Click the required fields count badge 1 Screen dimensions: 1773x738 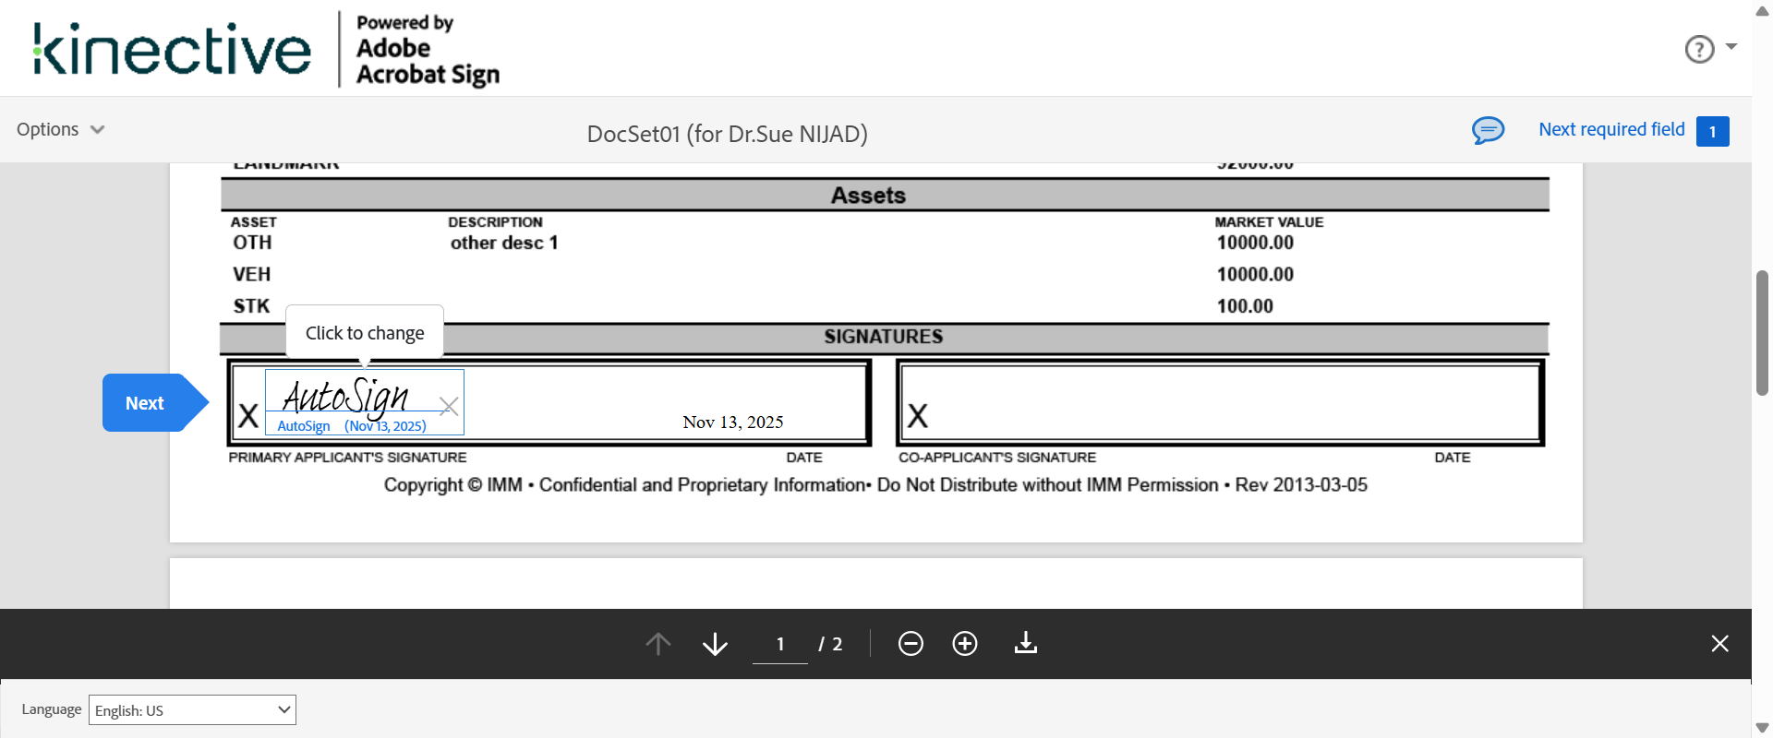pyautogui.click(x=1712, y=131)
